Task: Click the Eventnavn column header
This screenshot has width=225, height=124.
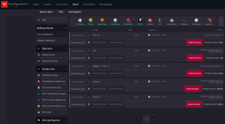Action: pos(153,30)
